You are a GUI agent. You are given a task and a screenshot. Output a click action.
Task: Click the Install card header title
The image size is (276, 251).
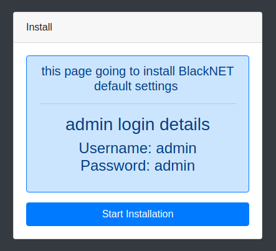point(39,27)
